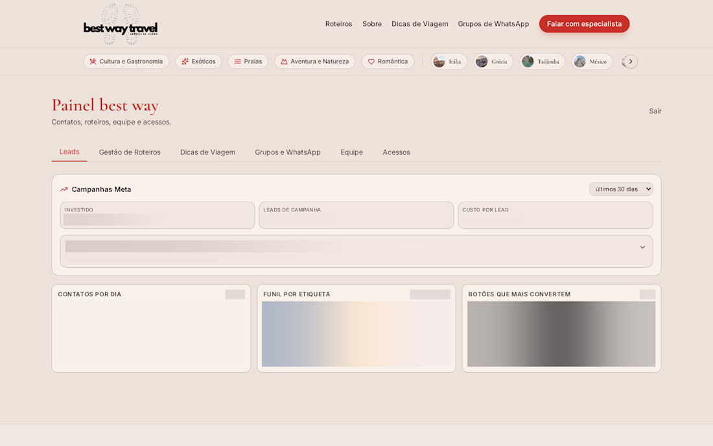713x446 pixels.
Task: Open the últimos 30 dias period dropdown
Action: click(x=621, y=189)
